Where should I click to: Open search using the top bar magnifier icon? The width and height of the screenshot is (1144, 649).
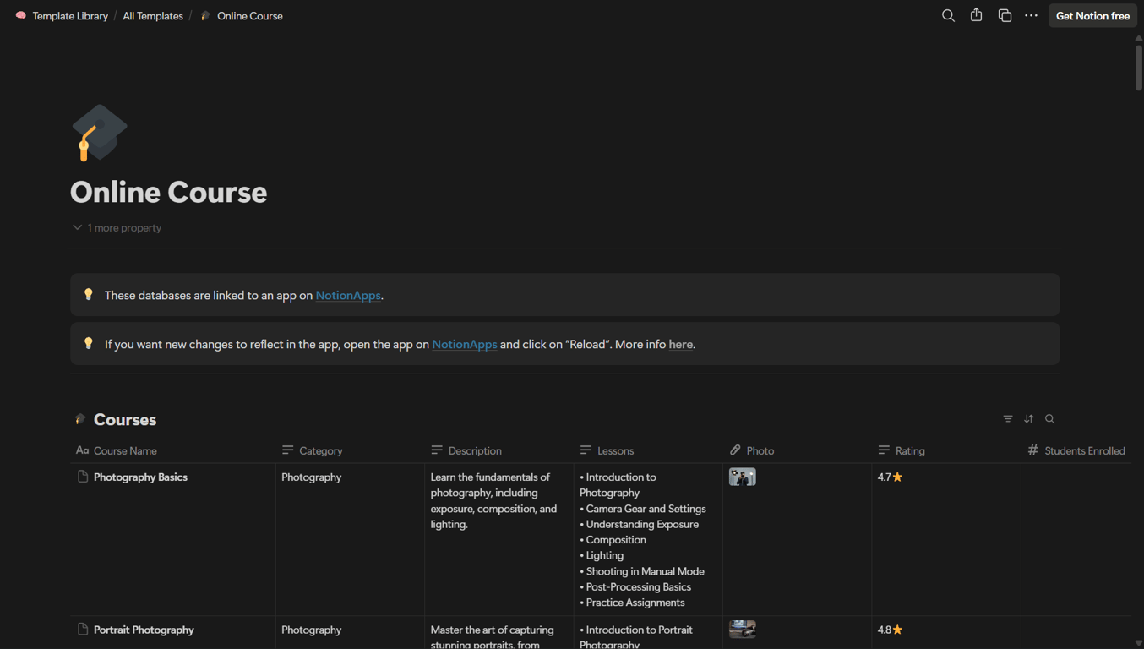948,16
